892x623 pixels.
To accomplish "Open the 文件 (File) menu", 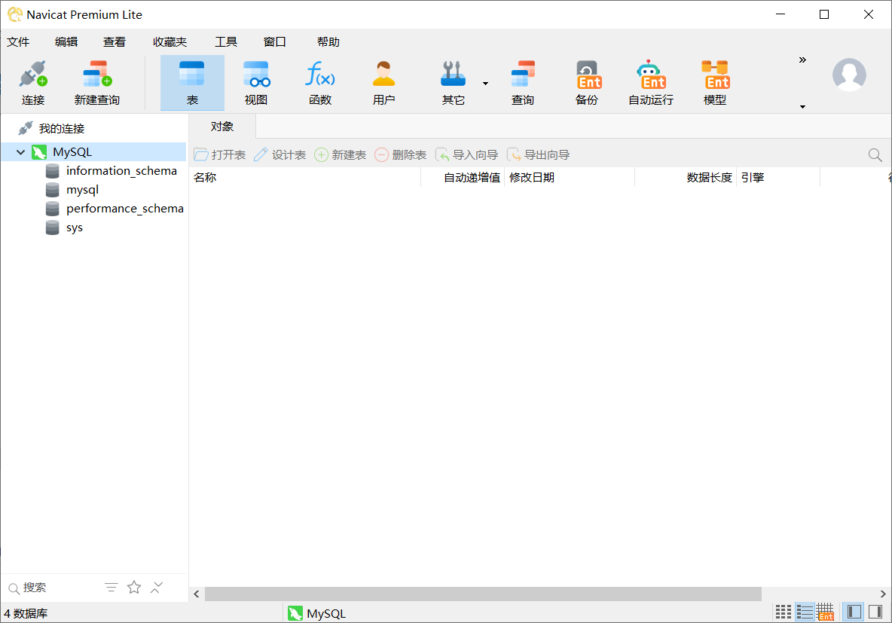I will point(18,42).
